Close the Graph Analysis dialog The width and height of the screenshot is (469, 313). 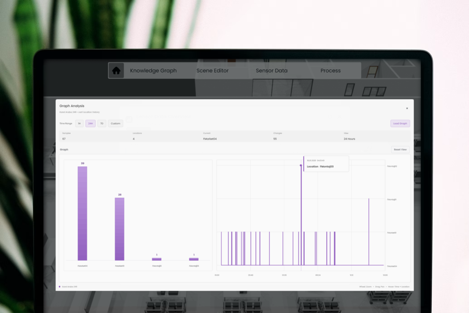tap(407, 108)
